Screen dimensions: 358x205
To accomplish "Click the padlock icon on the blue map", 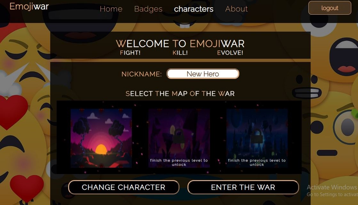I will [x=257, y=136].
